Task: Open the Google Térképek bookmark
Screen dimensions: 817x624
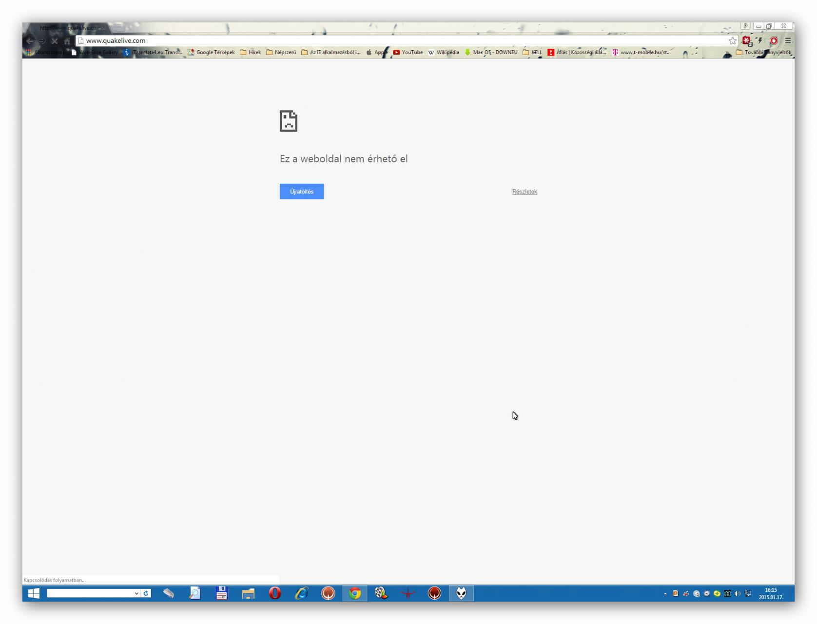Action: 211,53
